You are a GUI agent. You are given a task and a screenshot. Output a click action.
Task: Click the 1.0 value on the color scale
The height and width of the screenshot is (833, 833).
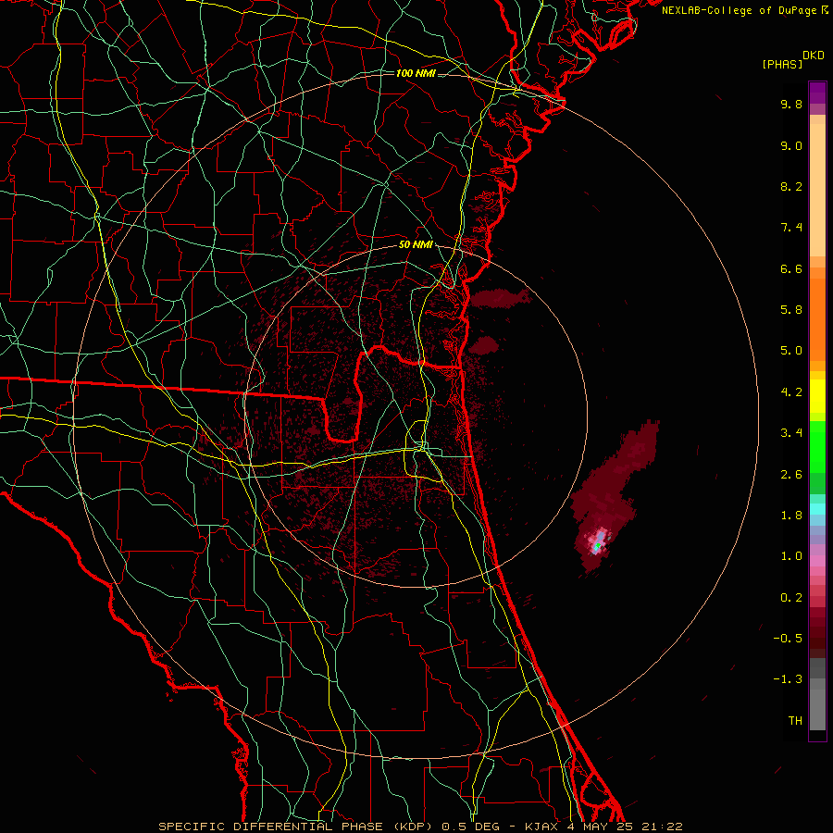tap(791, 556)
